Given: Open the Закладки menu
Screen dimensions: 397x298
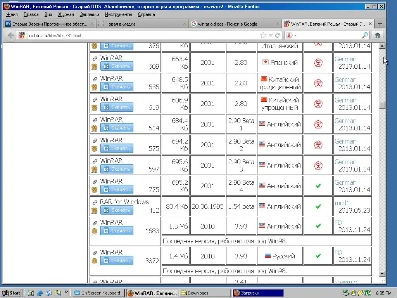Looking at the screenshot, I should pos(90,14).
